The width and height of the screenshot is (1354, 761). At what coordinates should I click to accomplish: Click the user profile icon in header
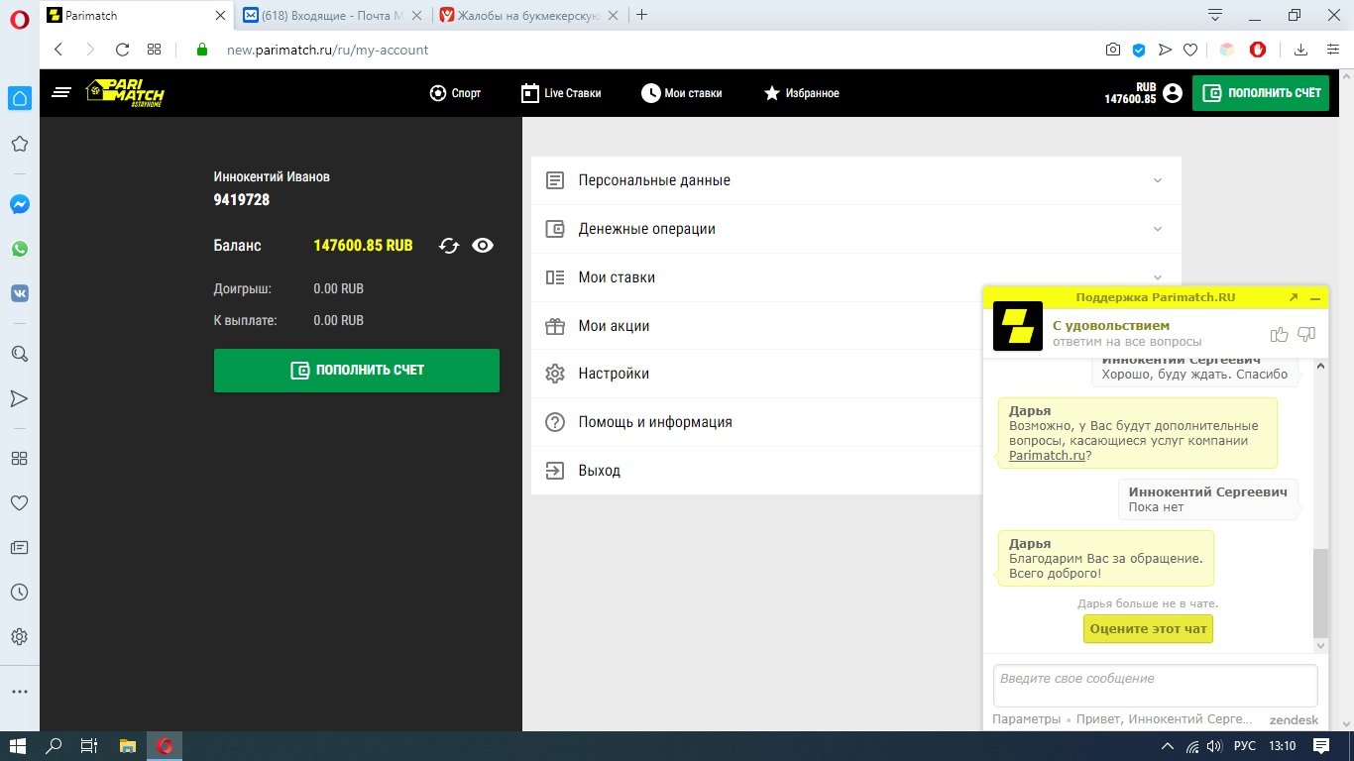(x=1173, y=93)
